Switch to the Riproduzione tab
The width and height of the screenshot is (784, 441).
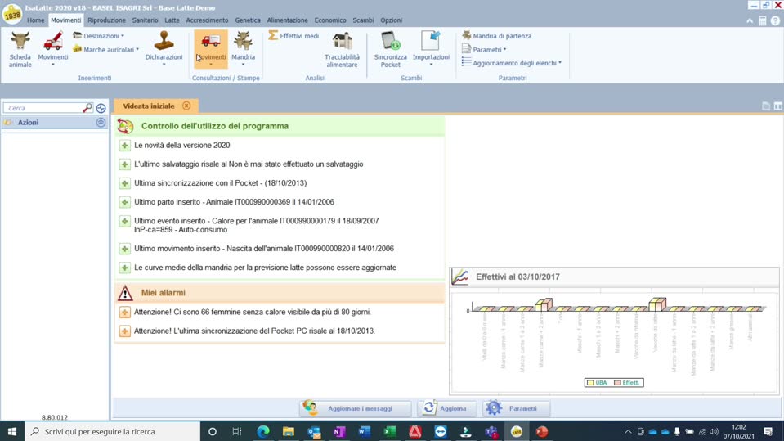(x=106, y=20)
